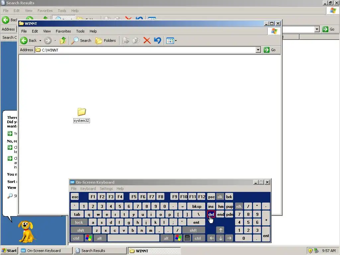The width and height of the screenshot is (340, 255).
Task: Open the Settings menu in On-Screen Keyboard
Action: coord(106,189)
